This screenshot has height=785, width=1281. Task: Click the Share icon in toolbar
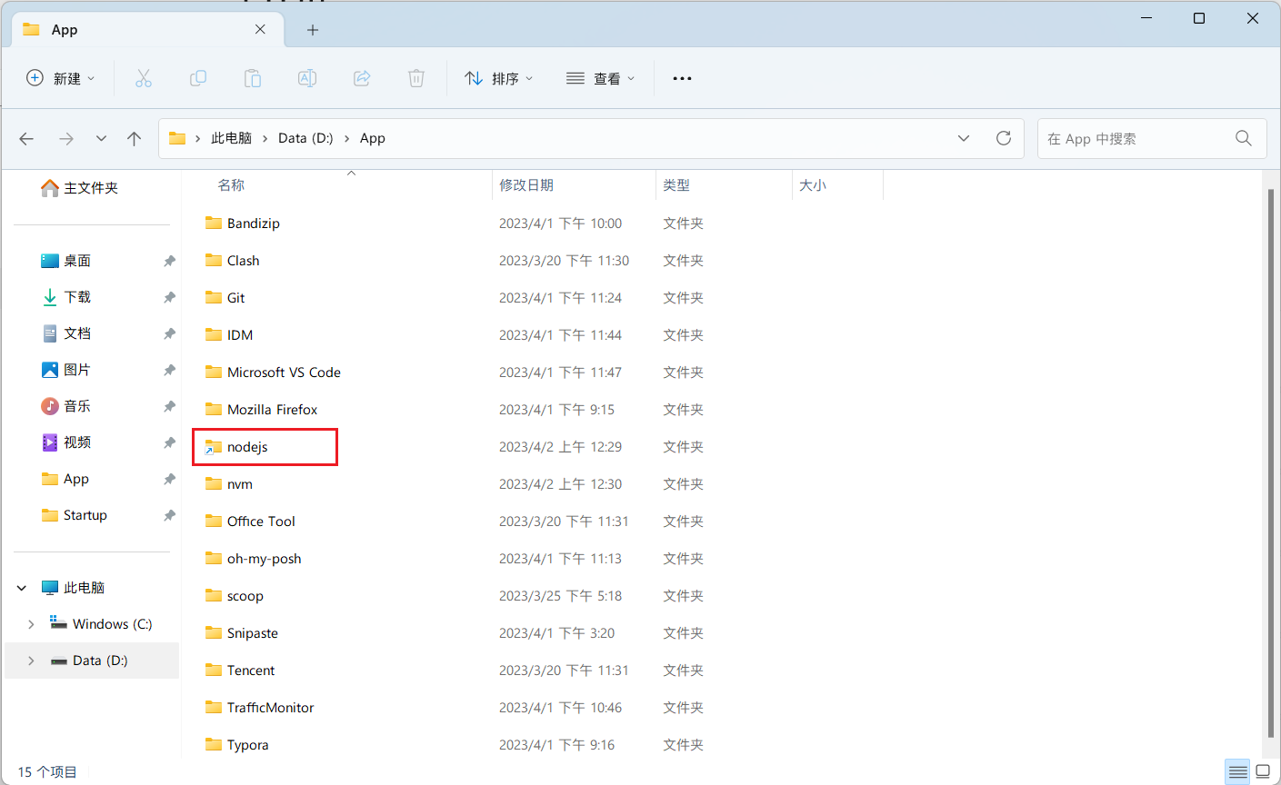(362, 78)
